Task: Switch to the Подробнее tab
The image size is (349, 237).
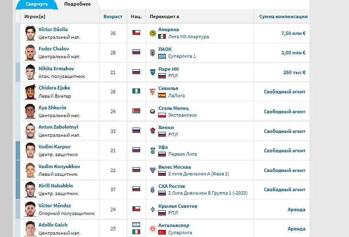Action: [x=77, y=4]
